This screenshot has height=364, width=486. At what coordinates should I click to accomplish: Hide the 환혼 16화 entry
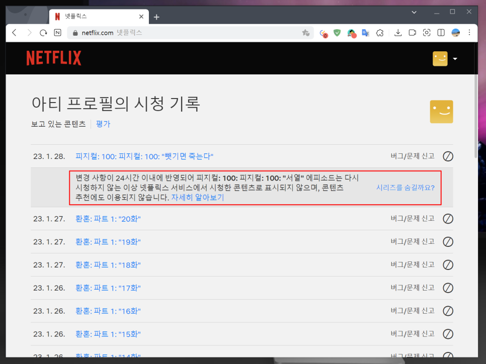448,311
